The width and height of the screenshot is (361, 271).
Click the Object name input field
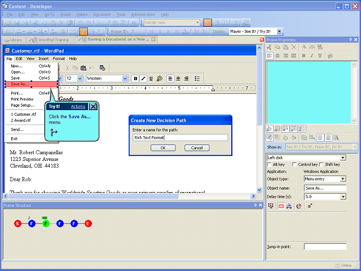(325, 188)
